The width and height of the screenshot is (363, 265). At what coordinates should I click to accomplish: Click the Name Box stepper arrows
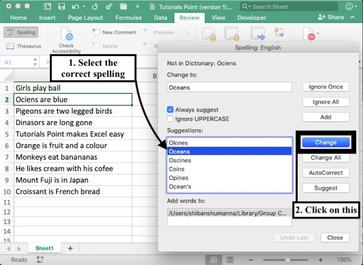coord(35,62)
